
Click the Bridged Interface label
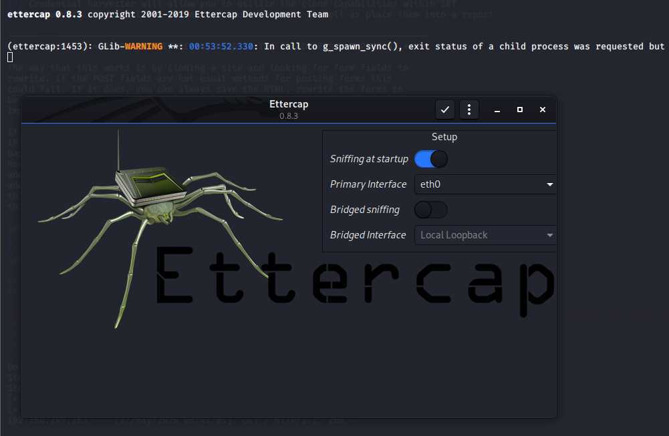pyautogui.click(x=368, y=235)
